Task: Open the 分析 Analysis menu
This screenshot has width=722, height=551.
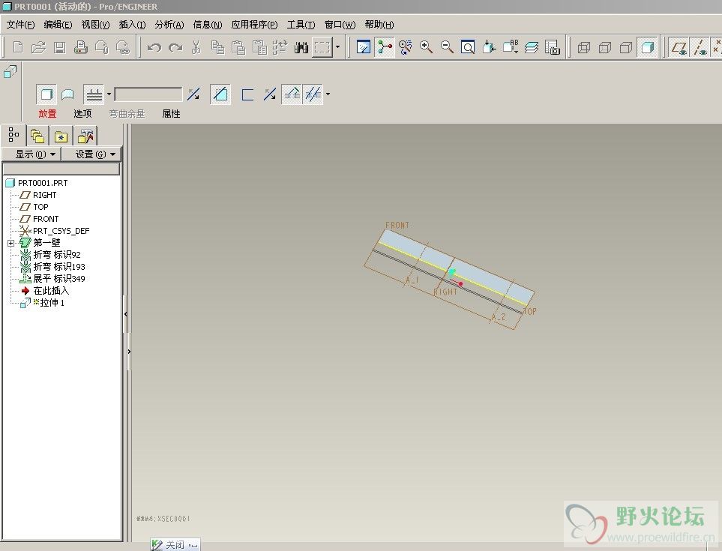Action: point(169,25)
